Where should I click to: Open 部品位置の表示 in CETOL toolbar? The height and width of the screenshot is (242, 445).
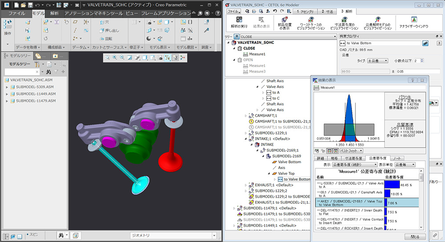click(x=284, y=23)
